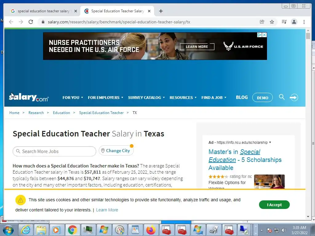
Task: Go back to the previous page
Action: pyautogui.click(x=11, y=22)
